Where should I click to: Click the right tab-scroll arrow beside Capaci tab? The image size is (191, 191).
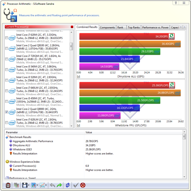pos(185,27)
